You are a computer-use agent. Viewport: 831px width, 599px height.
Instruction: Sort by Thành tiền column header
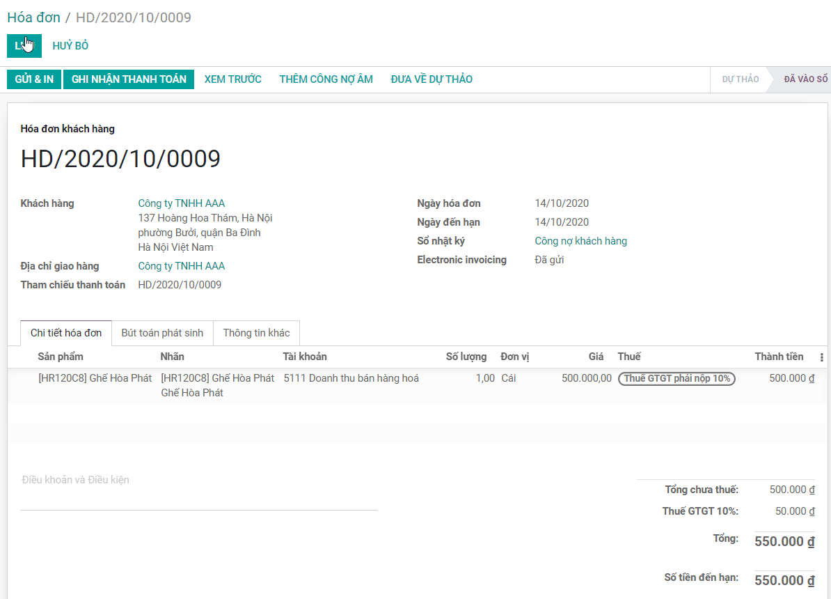pos(778,357)
